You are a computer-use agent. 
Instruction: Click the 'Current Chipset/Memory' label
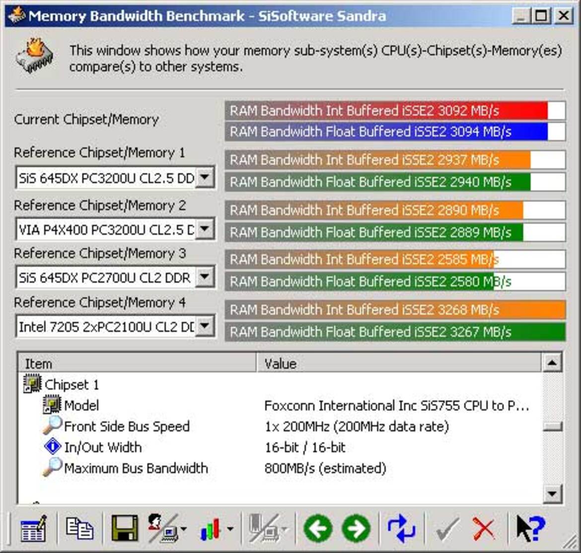[x=86, y=119]
